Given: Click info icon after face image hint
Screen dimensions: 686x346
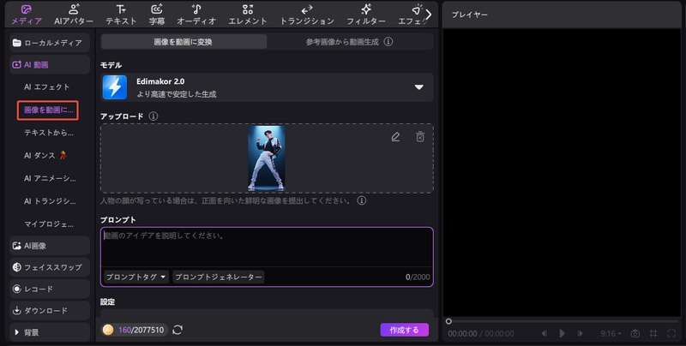Looking at the screenshot, I should coord(361,200).
